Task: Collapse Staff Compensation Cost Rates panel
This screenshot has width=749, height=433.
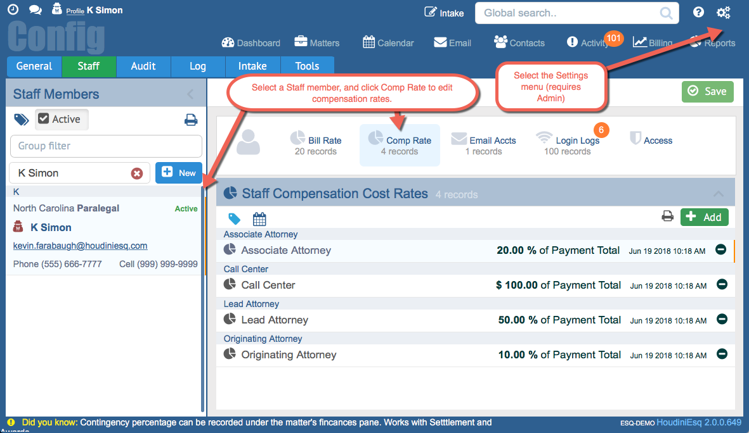Action: tap(719, 194)
